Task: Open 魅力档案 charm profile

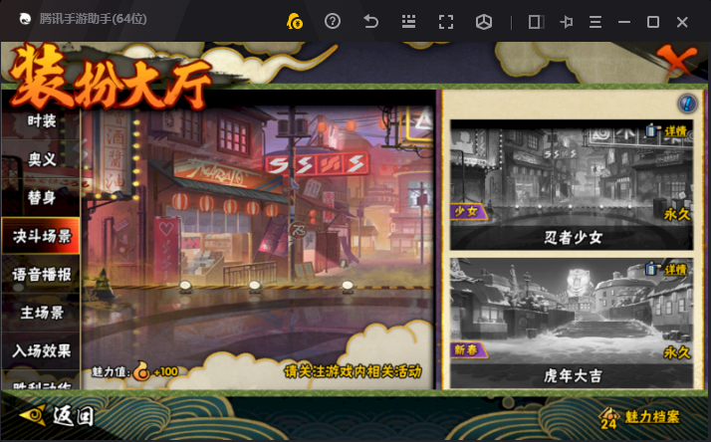Action: point(642,416)
